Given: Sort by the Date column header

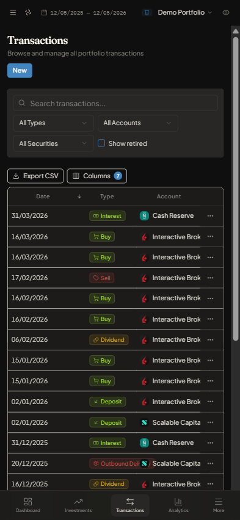Looking at the screenshot, I should 43,197.
